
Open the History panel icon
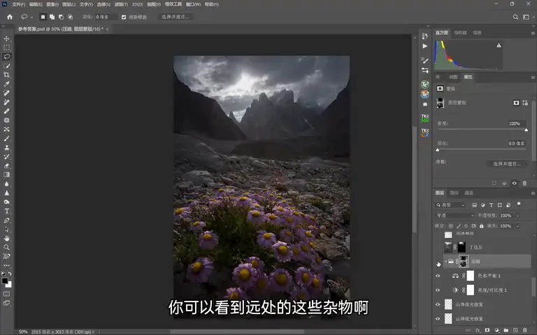425,36
